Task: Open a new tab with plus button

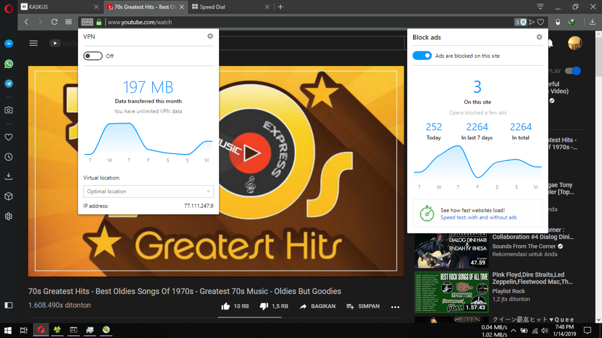Action: click(x=281, y=7)
